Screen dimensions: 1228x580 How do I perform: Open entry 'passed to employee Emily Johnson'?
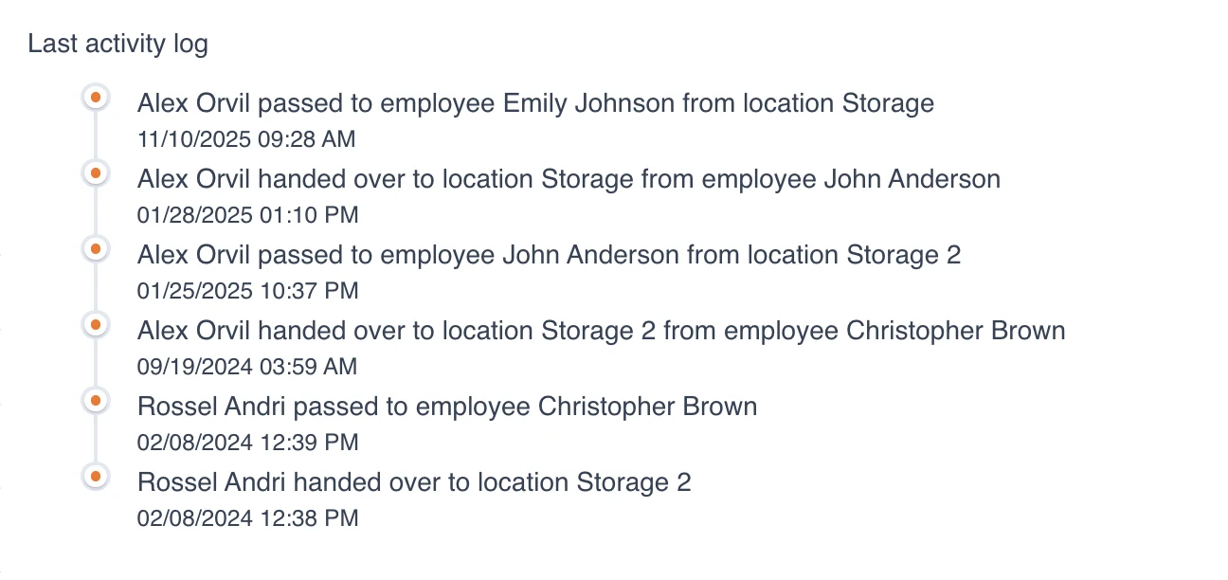[x=536, y=103]
